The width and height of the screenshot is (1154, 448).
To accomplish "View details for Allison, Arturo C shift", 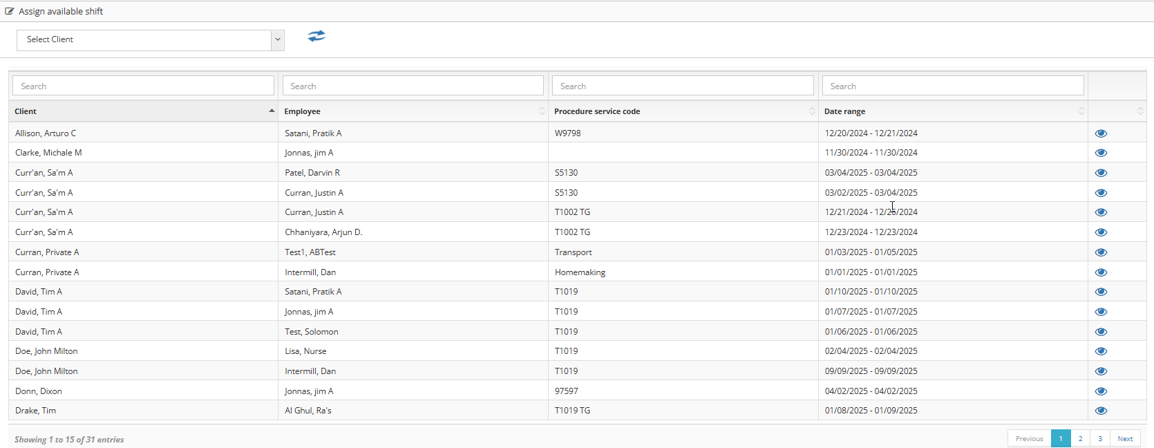I will click(1101, 133).
